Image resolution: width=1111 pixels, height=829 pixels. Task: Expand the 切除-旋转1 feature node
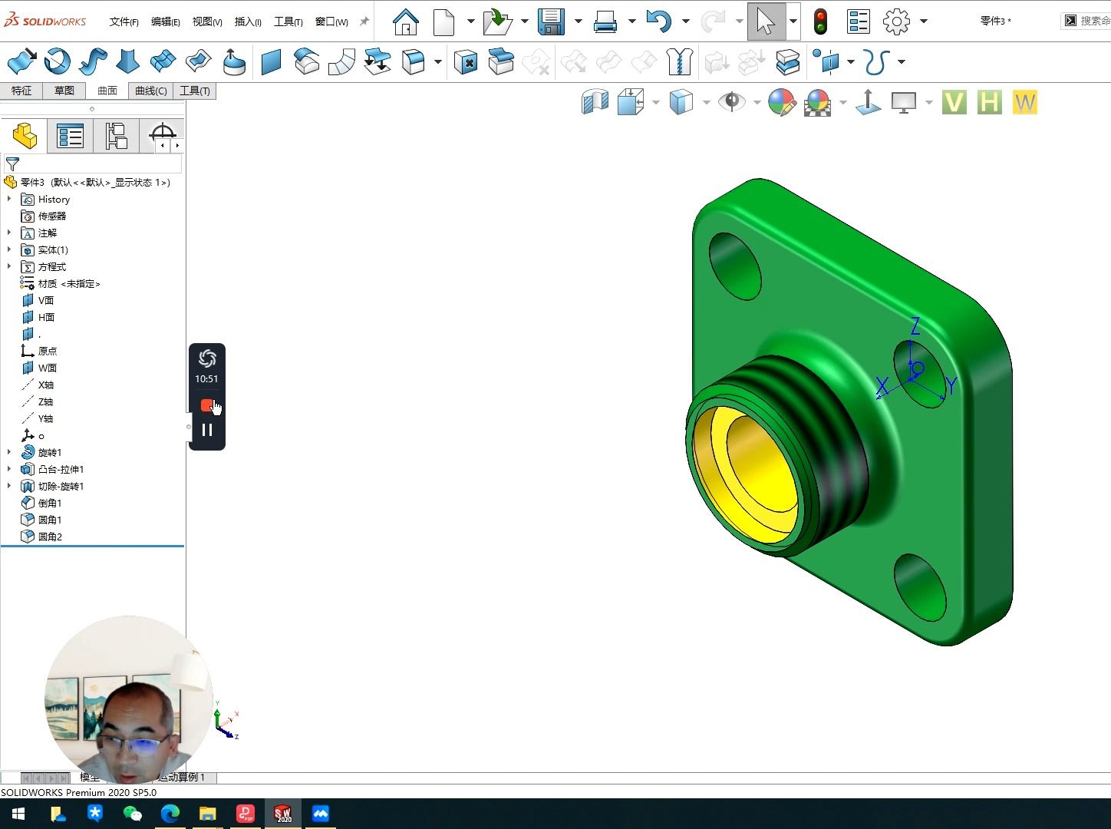[9, 486]
